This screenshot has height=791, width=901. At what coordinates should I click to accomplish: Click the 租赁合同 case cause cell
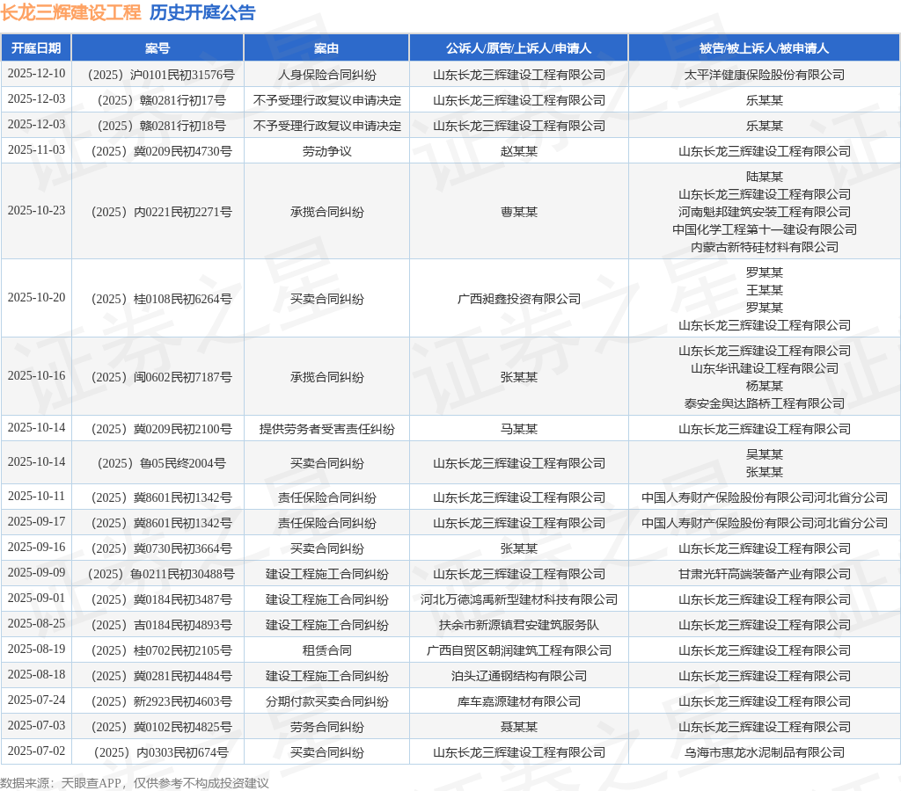click(x=326, y=650)
